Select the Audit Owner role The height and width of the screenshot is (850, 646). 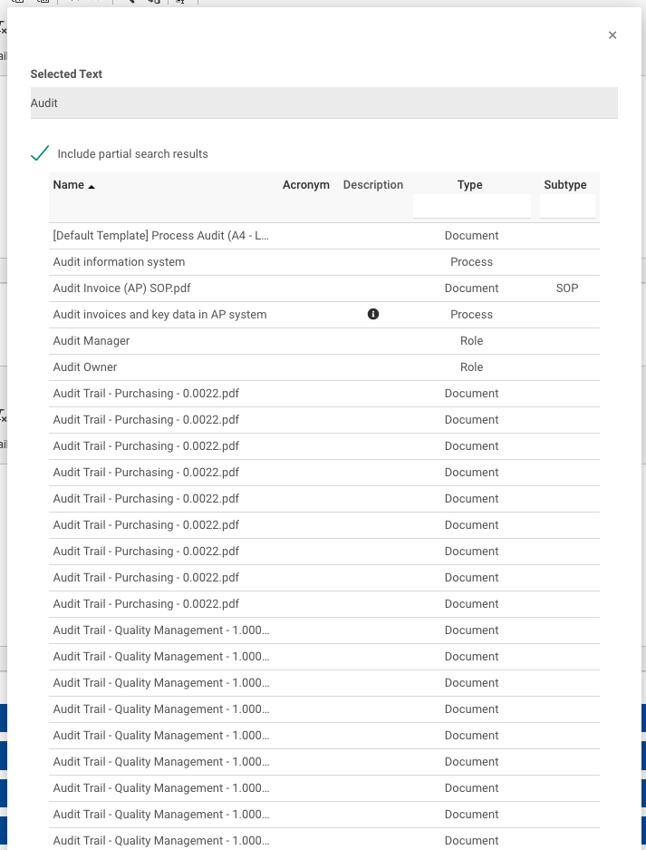tap(85, 367)
